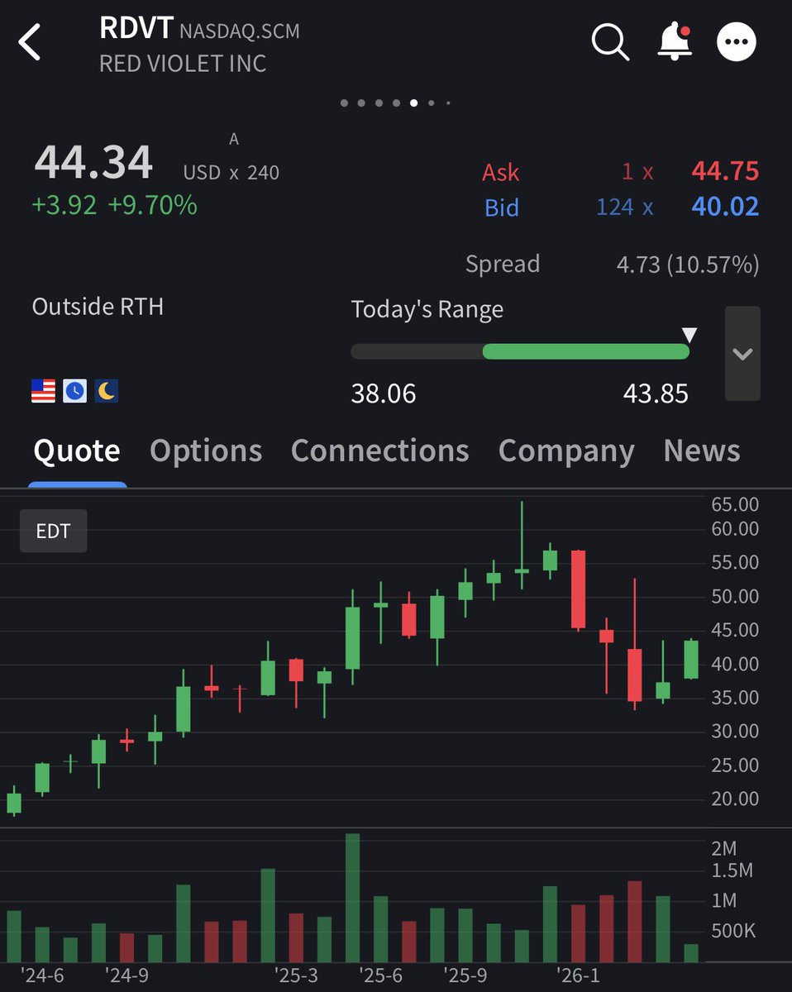792x992 pixels.
Task: Switch to the Quote tab
Action: click(x=77, y=451)
